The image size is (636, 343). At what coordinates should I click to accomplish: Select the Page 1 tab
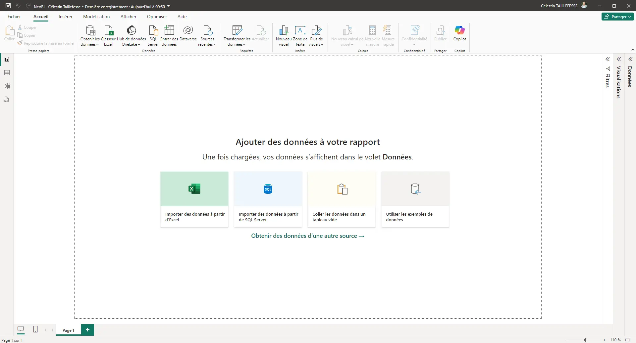[68, 330]
